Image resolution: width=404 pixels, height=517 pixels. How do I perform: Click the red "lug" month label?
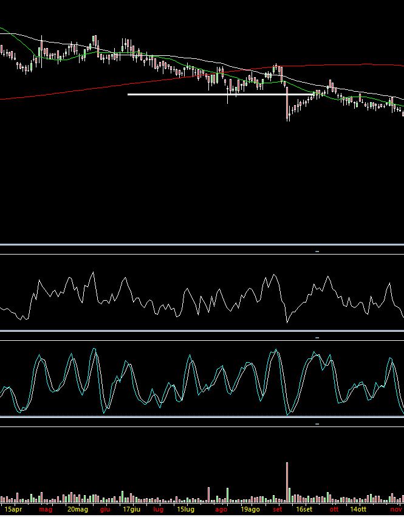(x=159, y=510)
